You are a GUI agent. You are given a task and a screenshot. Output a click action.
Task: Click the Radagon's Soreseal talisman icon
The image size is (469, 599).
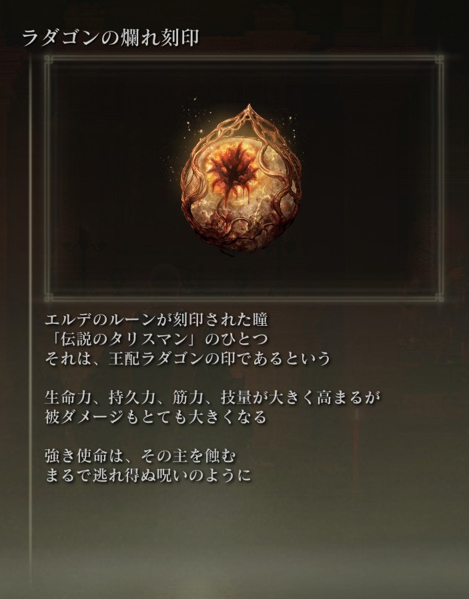[x=242, y=179]
